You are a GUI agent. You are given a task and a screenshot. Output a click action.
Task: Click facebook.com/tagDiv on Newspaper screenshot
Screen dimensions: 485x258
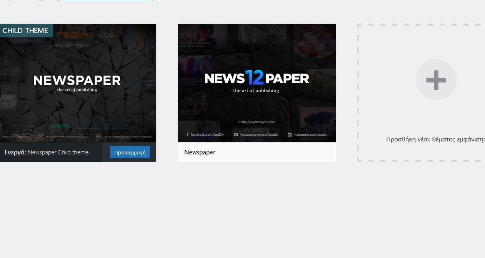tap(205, 135)
